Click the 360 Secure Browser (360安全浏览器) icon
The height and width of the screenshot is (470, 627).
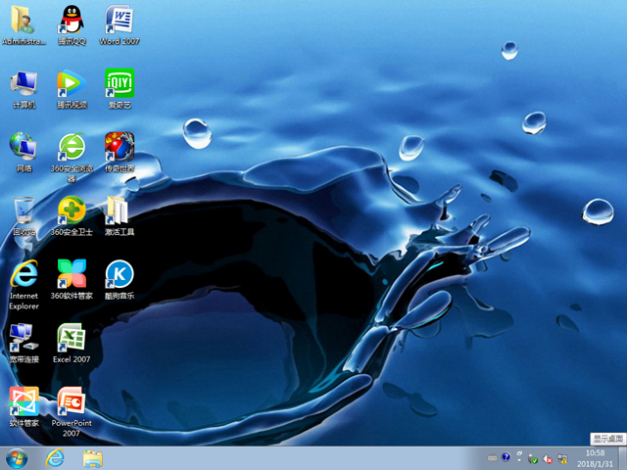(71, 148)
